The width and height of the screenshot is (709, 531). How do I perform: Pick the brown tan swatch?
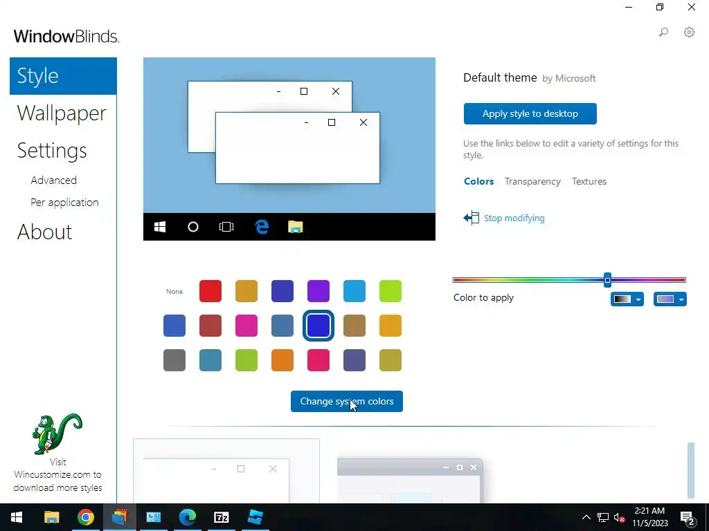click(354, 326)
